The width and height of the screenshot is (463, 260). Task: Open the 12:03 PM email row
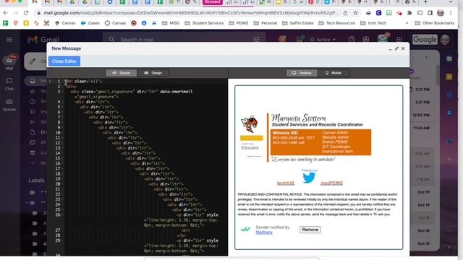(421, 116)
